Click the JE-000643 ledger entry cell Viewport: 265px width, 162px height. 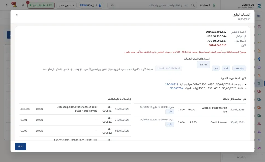coord(107,109)
